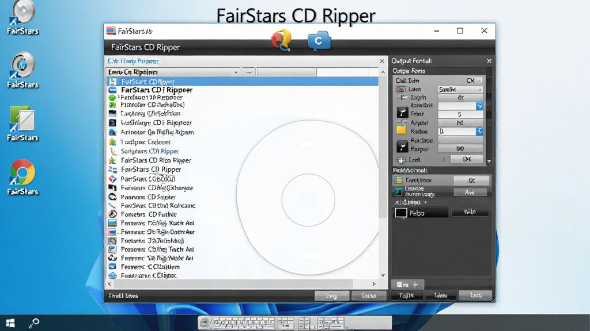Click the blue C icon in title bar
This screenshot has height=331, width=590.
(x=319, y=41)
